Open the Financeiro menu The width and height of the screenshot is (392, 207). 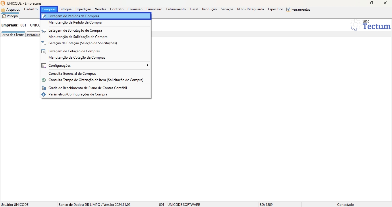tap(154, 9)
